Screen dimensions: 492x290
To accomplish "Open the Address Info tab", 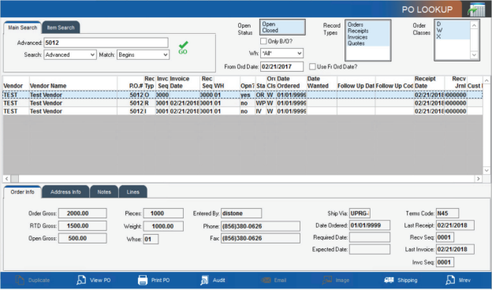I will 65,191.
